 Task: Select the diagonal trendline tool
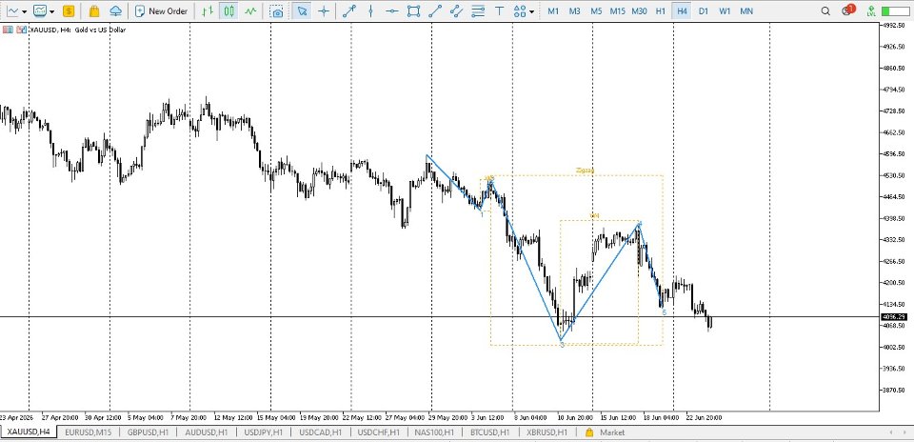[435, 10]
